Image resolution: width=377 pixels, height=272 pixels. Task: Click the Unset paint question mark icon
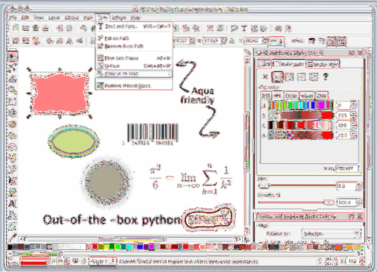coord(326,76)
